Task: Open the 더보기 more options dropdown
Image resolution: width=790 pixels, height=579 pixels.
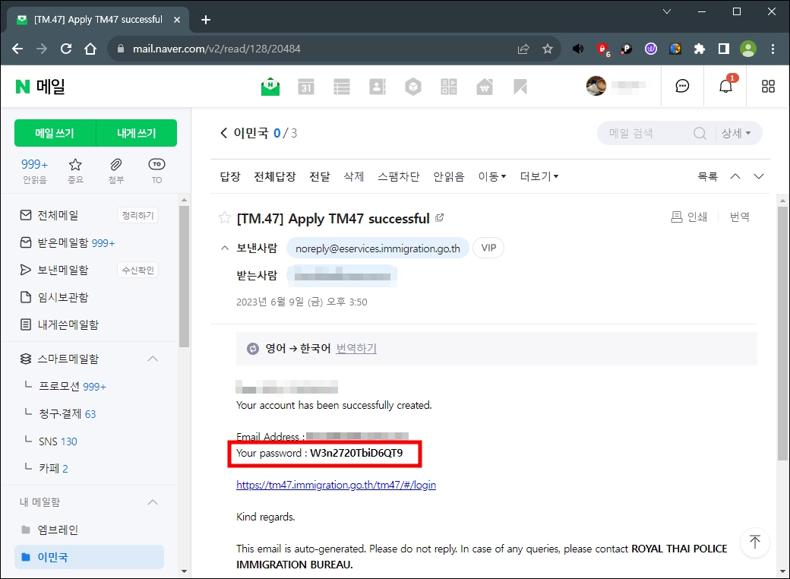Action: tap(538, 176)
